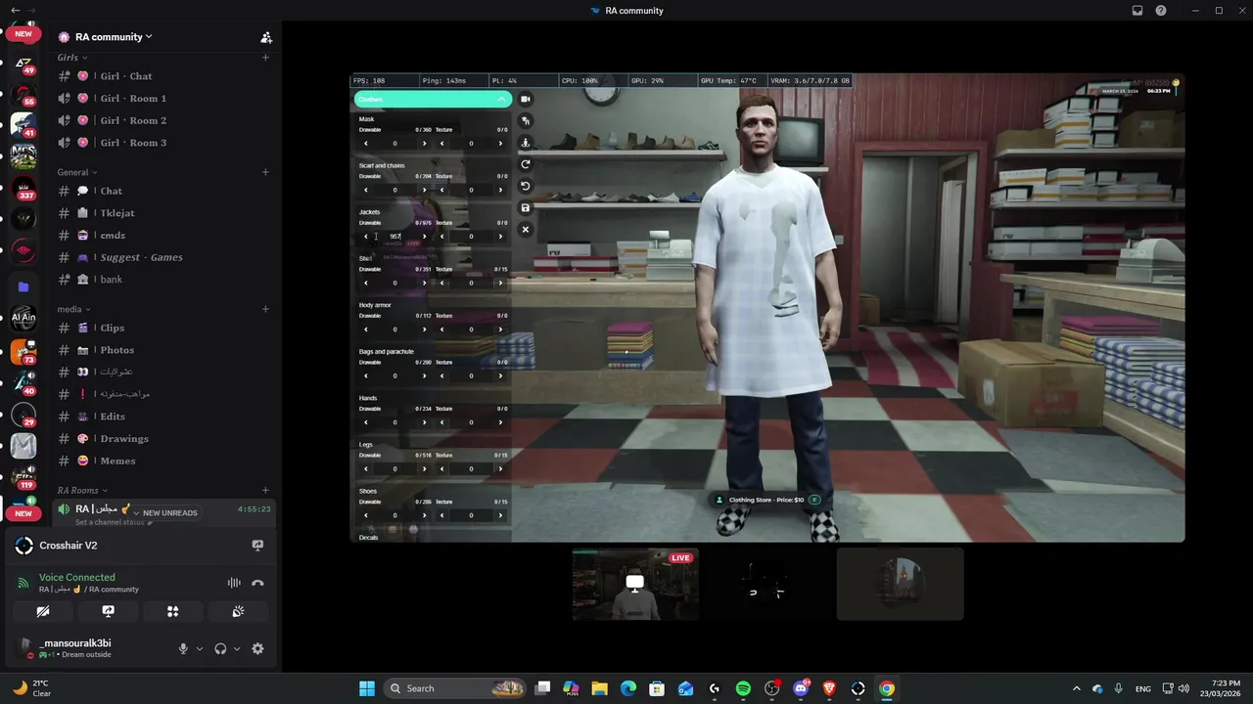Mute the microphone
This screenshot has width=1253, height=704.
[x=182, y=648]
